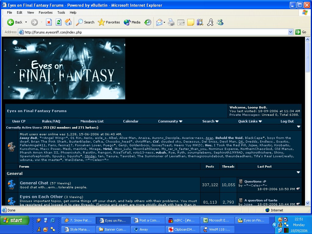Open the Mail button dropdown arrow
The image size is (312, 234).
[164, 22]
